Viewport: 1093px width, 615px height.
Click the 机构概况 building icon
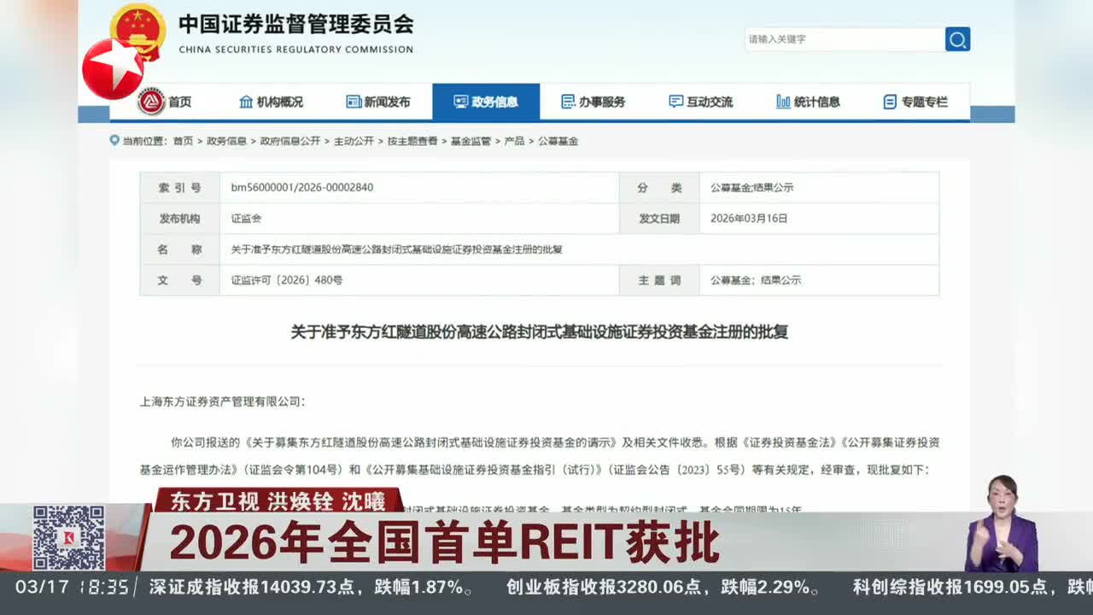point(246,102)
